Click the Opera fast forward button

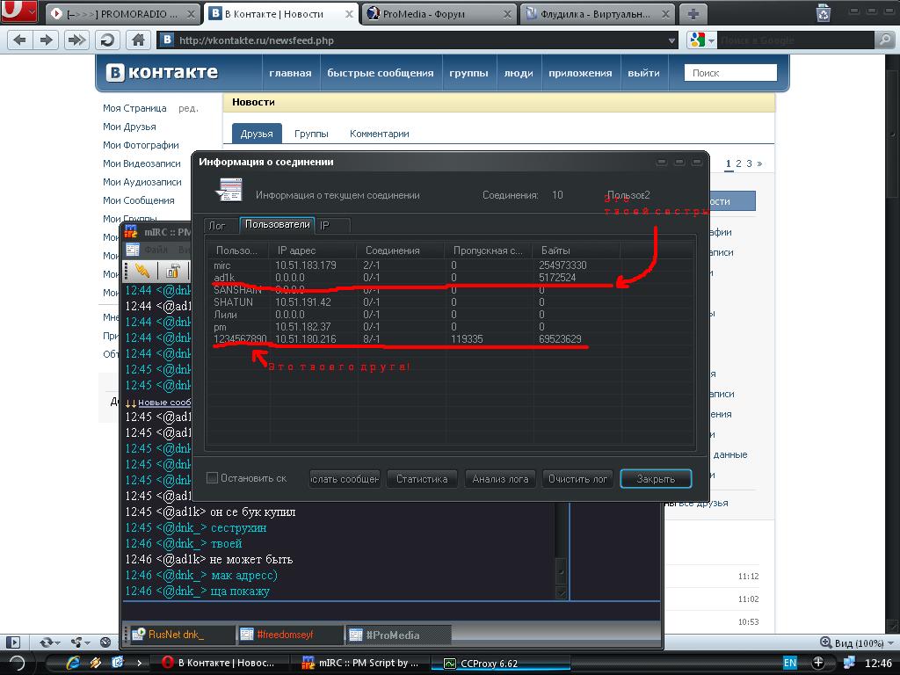76,40
